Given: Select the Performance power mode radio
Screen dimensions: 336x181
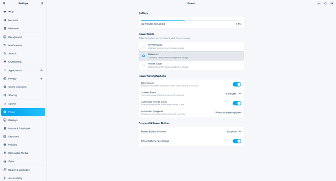Looking at the screenshot, I should [x=144, y=46].
